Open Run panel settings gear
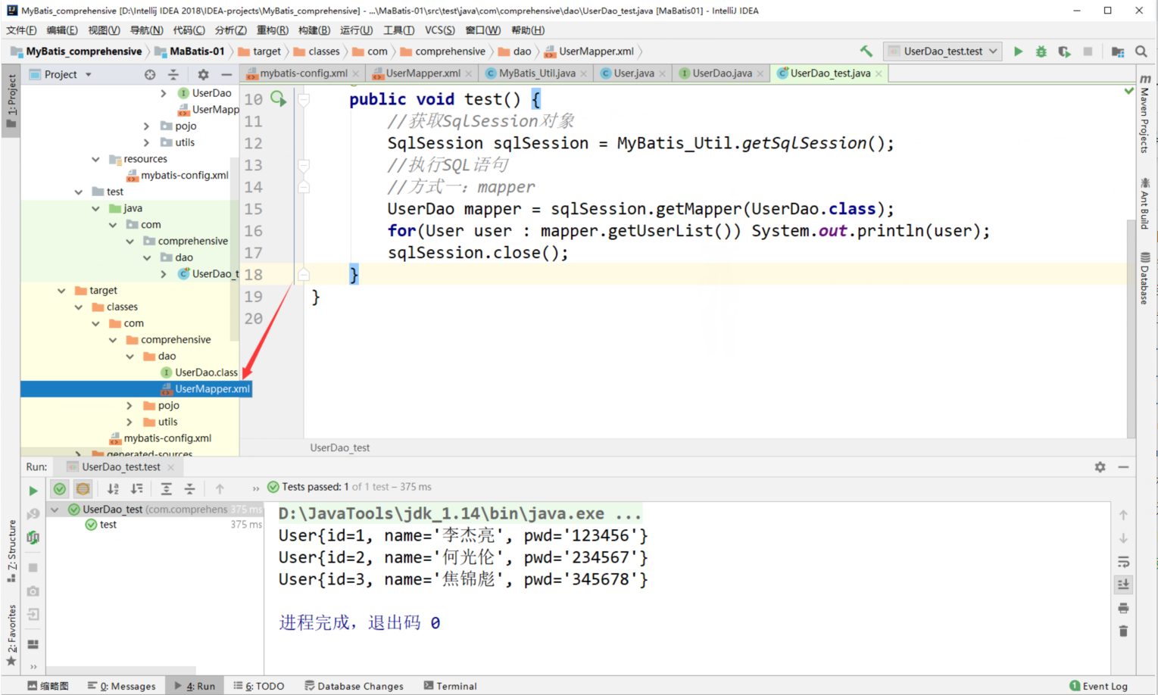The image size is (1158, 695). coord(1100,467)
